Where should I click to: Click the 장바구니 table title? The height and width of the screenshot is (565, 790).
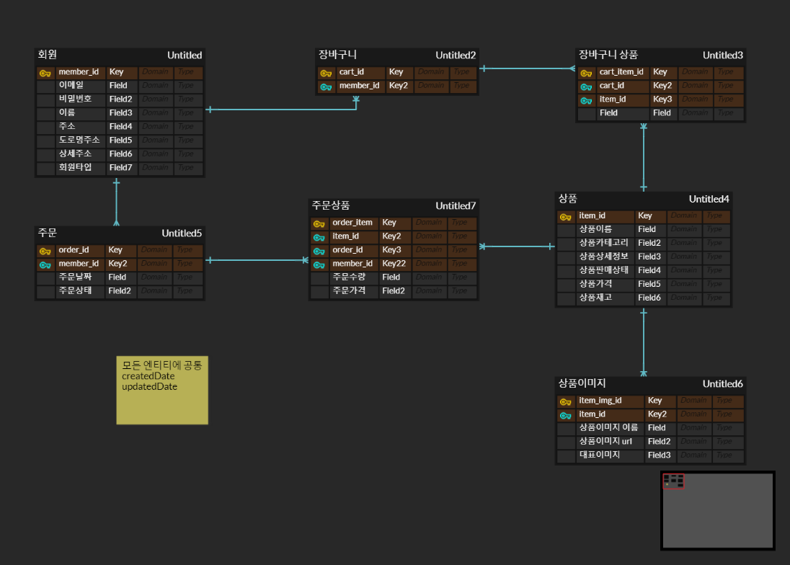[x=337, y=54]
